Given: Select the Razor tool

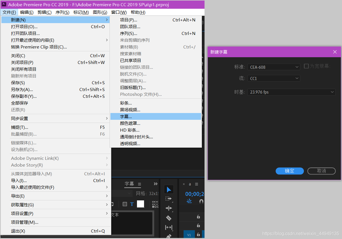Looking at the screenshot, I should (x=169, y=218).
